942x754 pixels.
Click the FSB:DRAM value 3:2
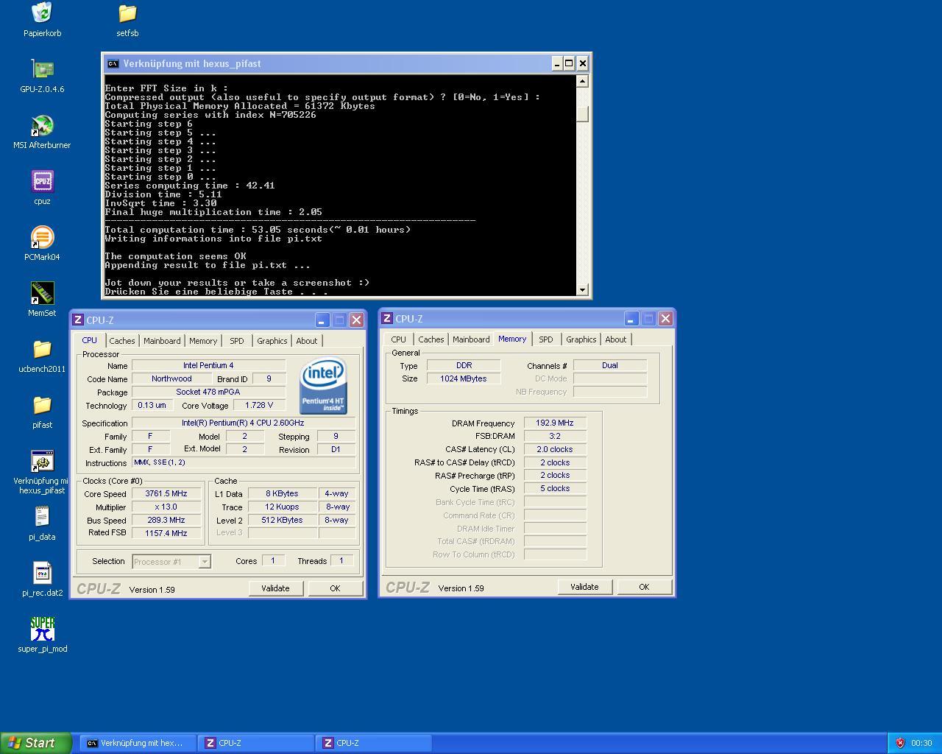[x=555, y=436]
